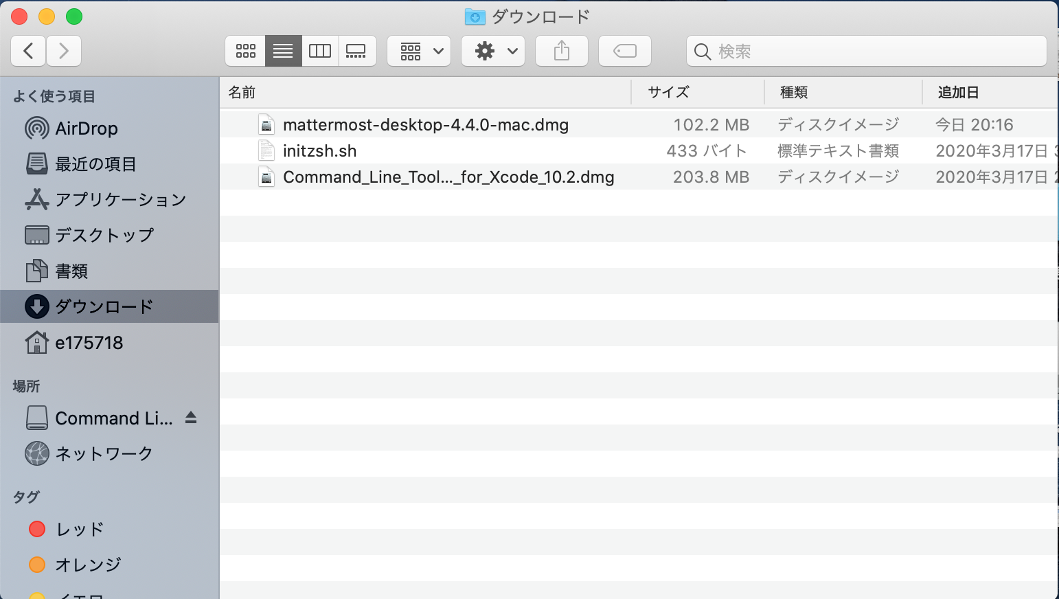Click the 場所 section header

[26, 386]
